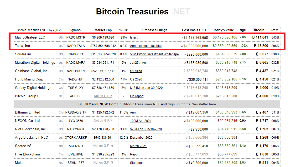The width and height of the screenshot is (296, 167).
Task: Click Riot's '8.5×' NgU multiple
Action: coord(243,129)
